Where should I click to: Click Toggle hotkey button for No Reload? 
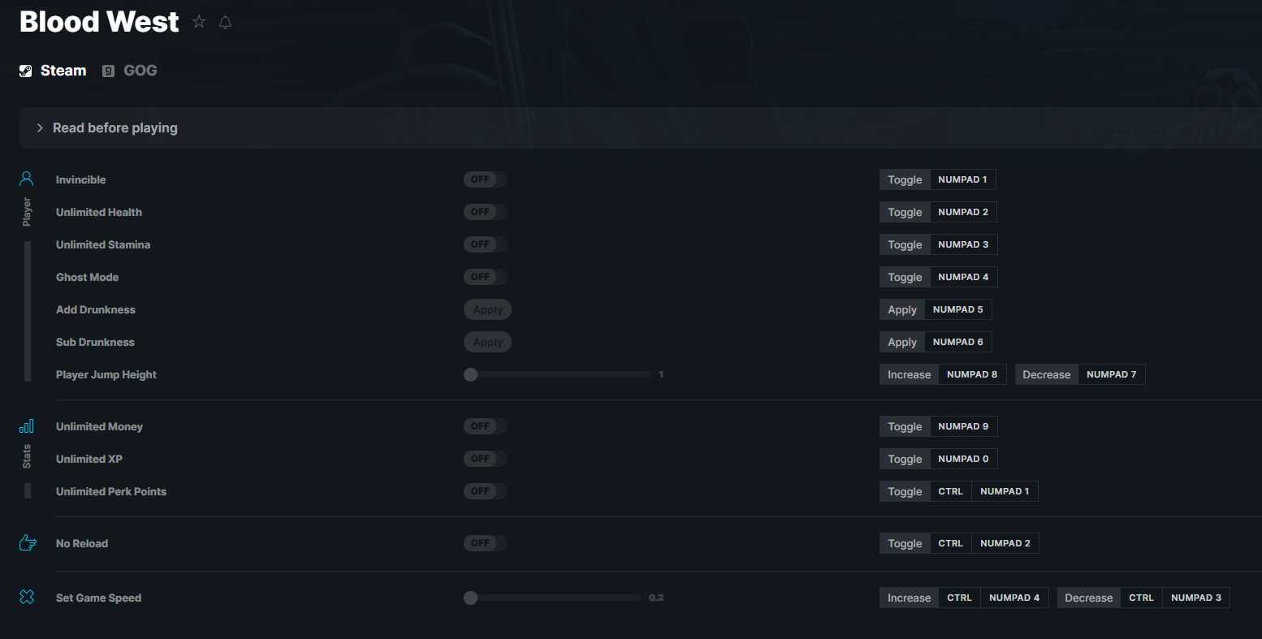click(x=905, y=543)
